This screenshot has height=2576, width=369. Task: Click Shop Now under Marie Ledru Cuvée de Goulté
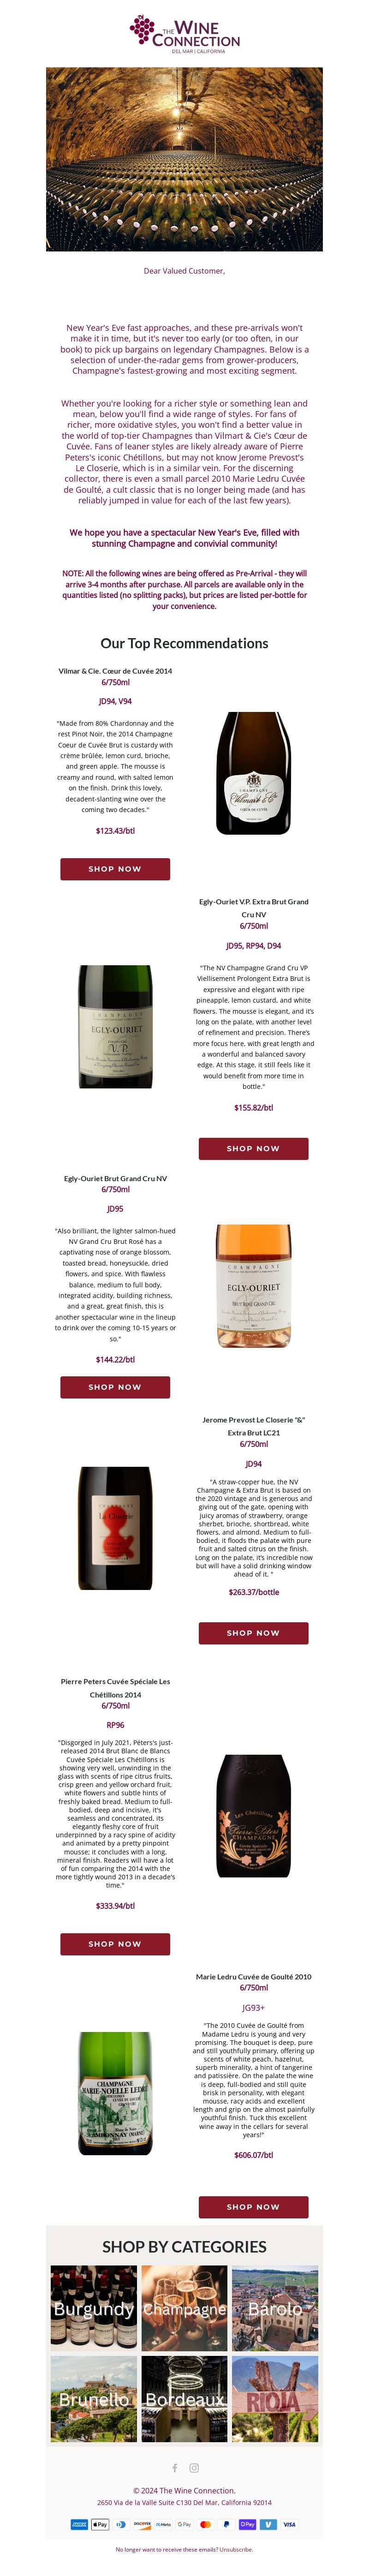coord(253,2206)
